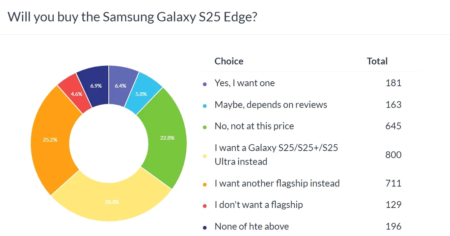Click light blue legend dot beside Maybe
This screenshot has height=236, width=450.
[x=205, y=106]
